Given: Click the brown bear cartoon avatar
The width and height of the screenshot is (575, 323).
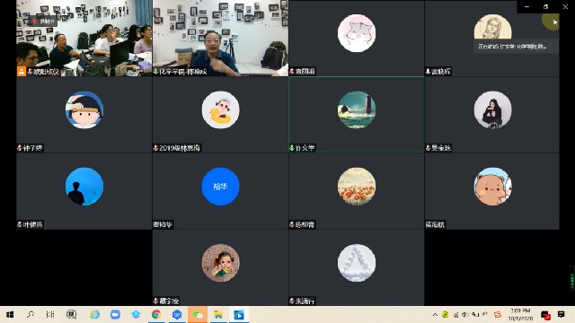Looking at the screenshot, I should tap(492, 187).
